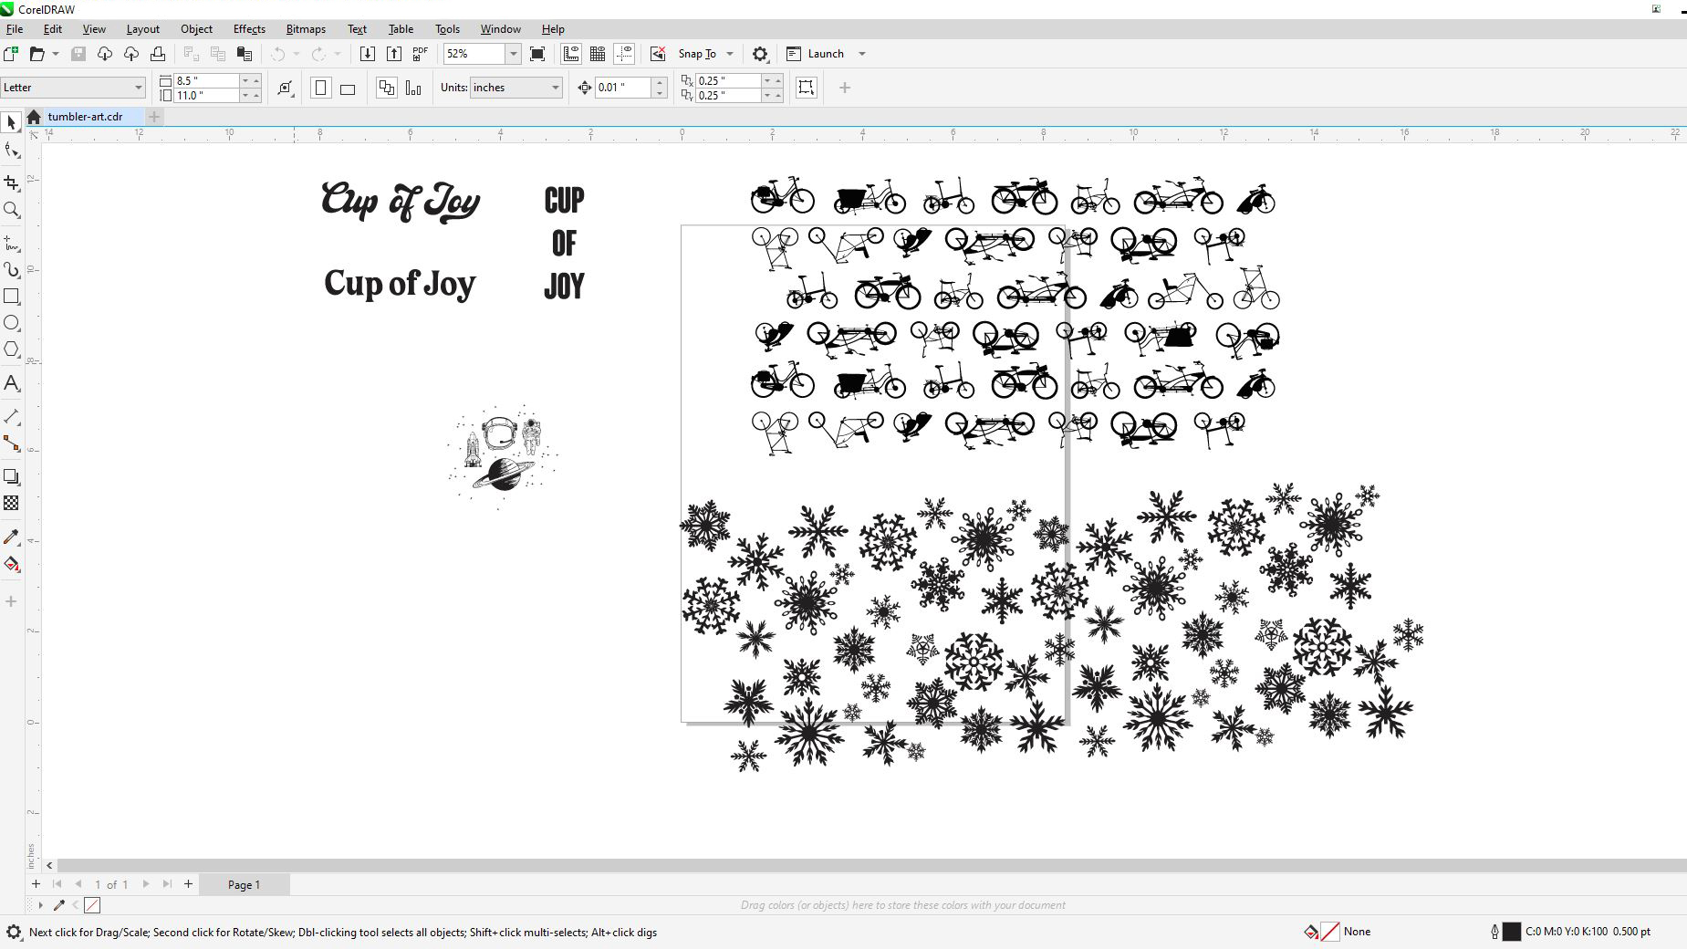Expand the Snap To dropdown
Screen dimensions: 1687x949
point(730,54)
